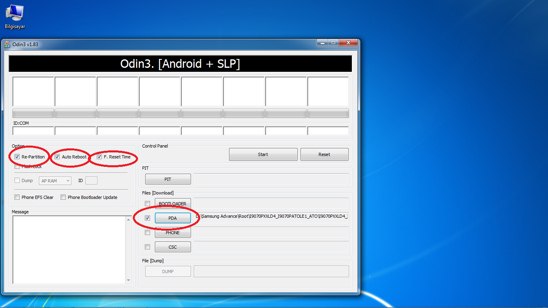Uncheck the PDA file checkbox
548x308 pixels.
point(147,218)
